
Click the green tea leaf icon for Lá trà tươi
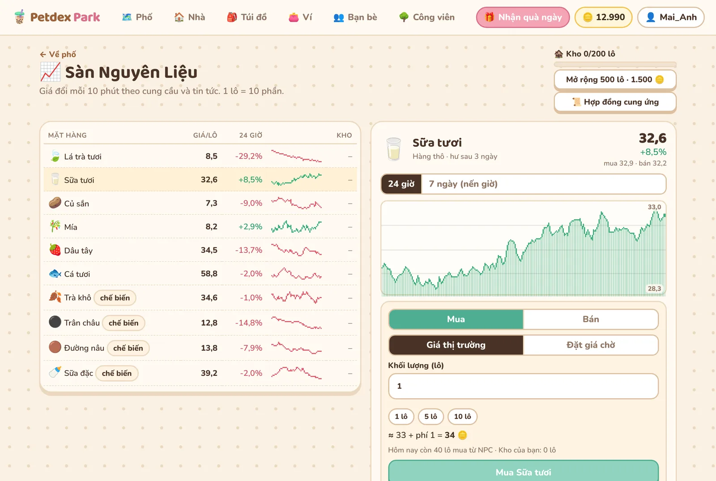pyautogui.click(x=55, y=156)
